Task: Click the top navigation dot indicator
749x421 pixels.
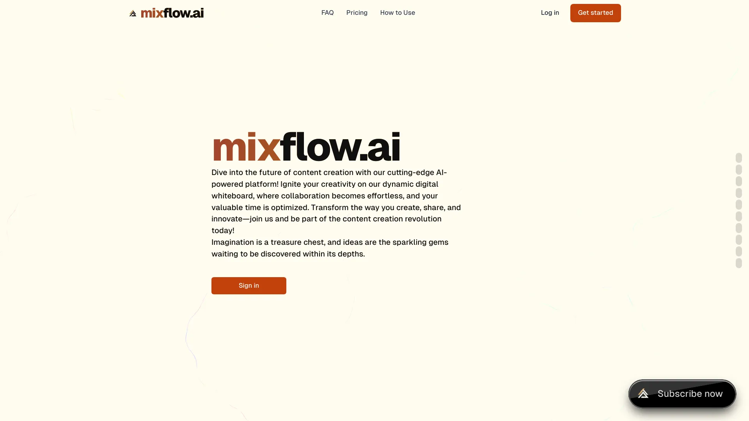Action: (739, 158)
